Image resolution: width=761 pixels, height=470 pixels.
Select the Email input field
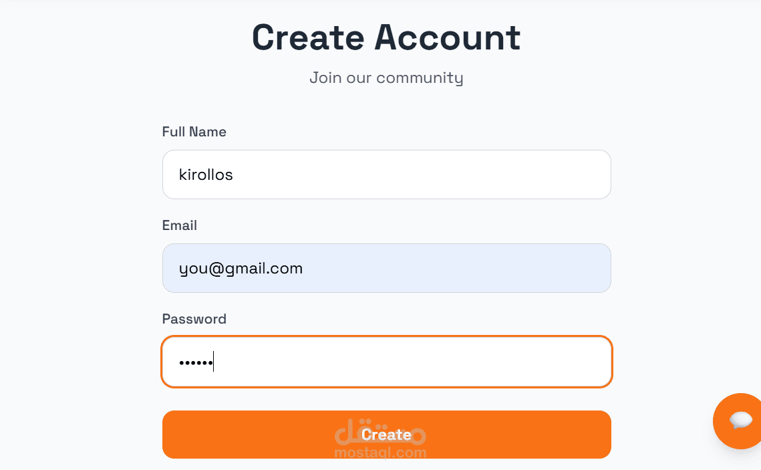point(386,268)
